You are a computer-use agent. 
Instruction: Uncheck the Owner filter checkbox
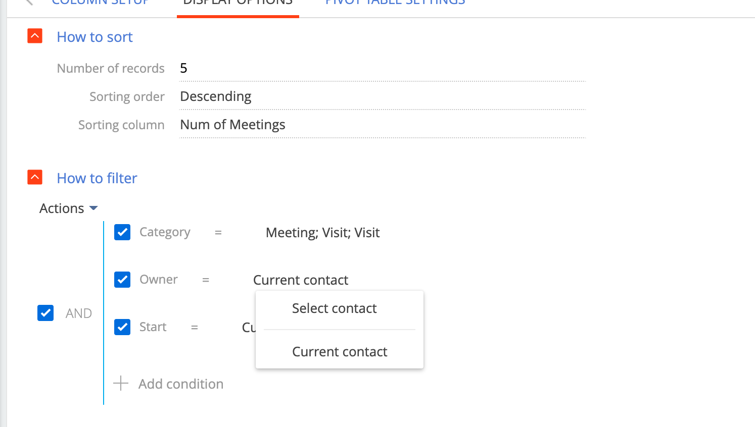(x=122, y=280)
